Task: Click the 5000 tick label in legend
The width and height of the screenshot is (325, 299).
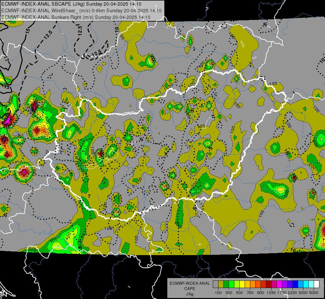Action: 314,293
